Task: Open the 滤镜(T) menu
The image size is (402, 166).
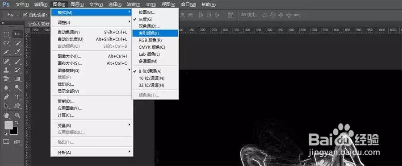Action: (134, 4)
